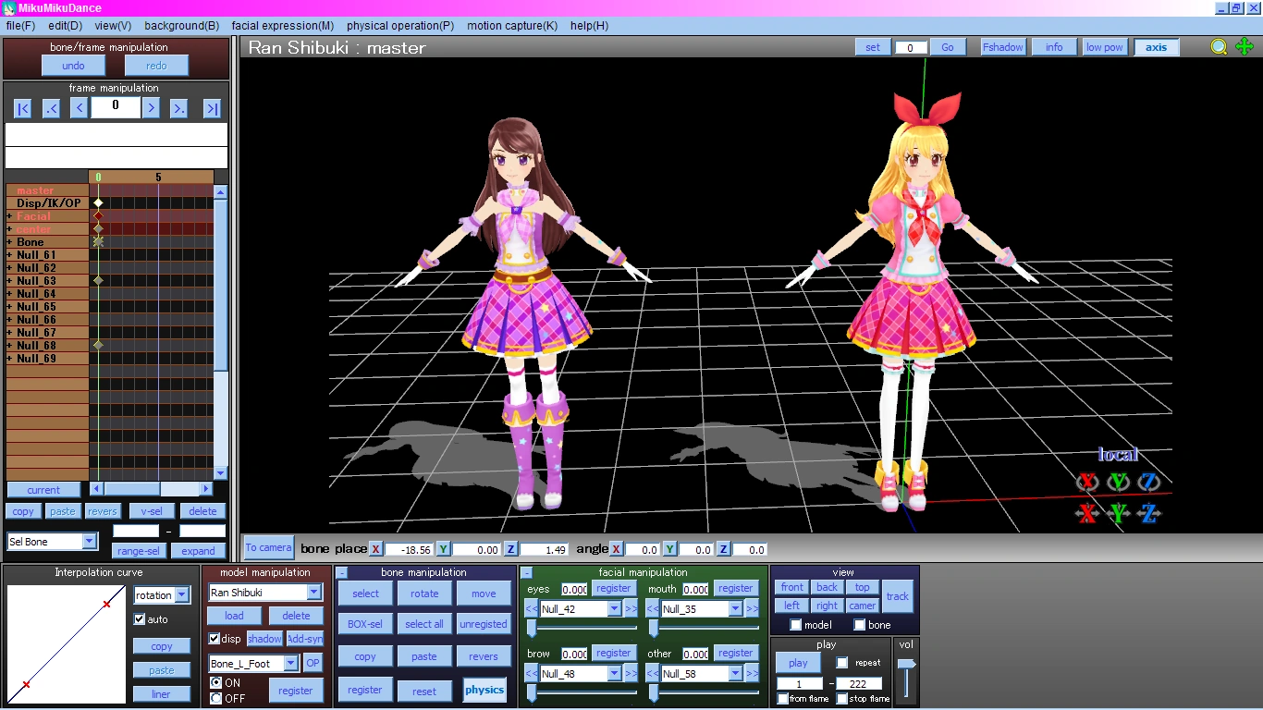The width and height of the screenshot is (1263, 710).
Task: Select the OFF radio button
Action: point(216,698)
